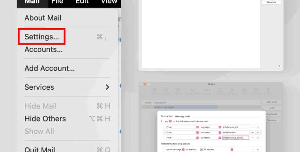Image resolution: width=300 pixels, height=152 pixels.
Task: Click the help question mark button
Action: click(x=279, y=67)
